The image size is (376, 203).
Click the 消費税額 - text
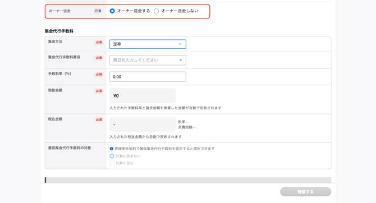click(186, 127)
